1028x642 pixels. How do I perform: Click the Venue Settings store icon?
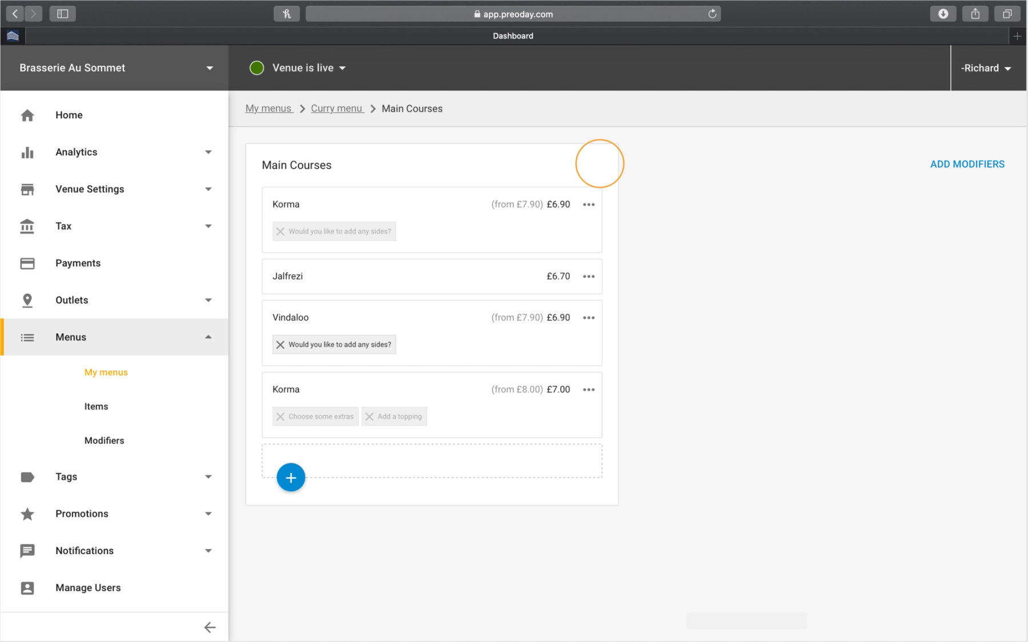coord(27,189)
